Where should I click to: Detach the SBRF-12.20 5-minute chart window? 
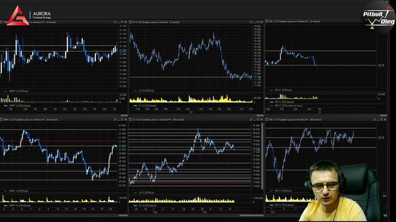click(115, 22)
